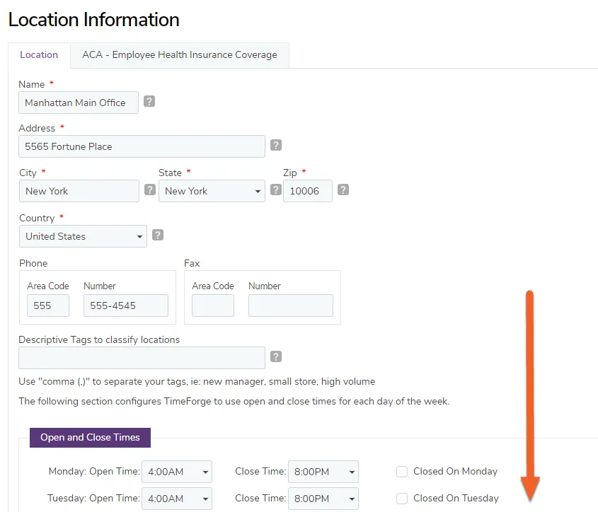
Task: Open help icon next to City field
Action: pos(150,190)
